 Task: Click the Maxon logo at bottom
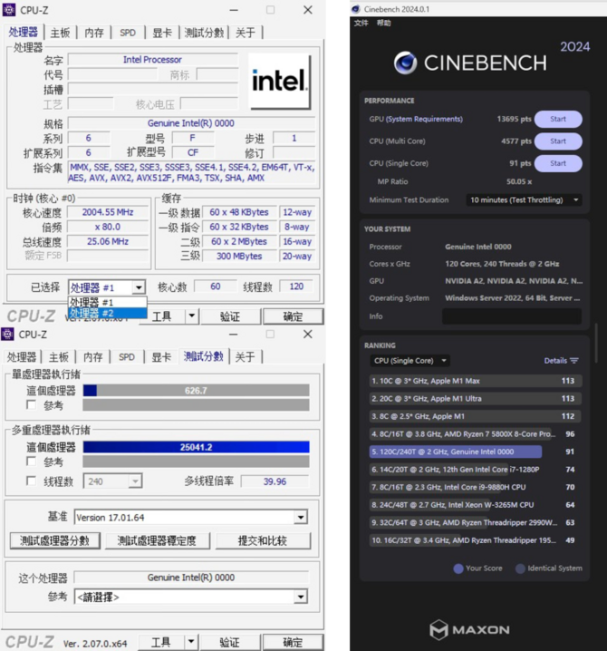(x=469, y=629)
